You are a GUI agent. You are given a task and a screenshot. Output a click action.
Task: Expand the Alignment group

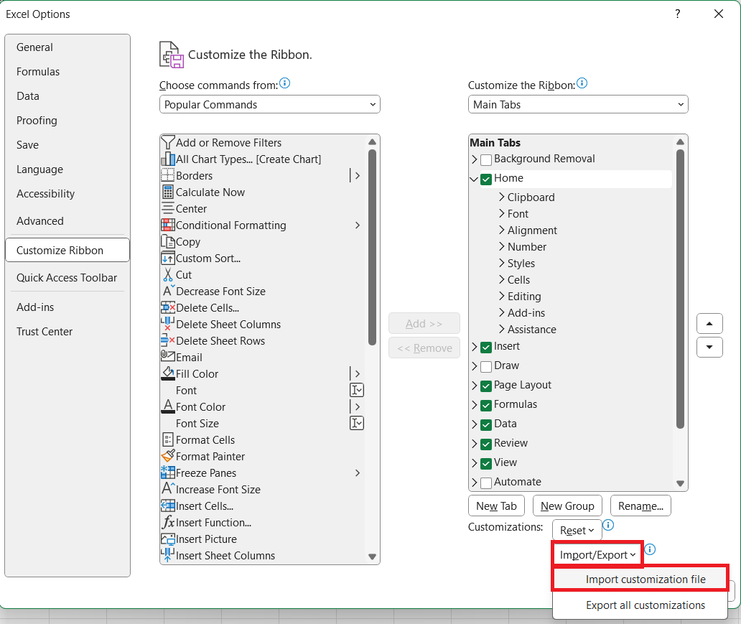[502, 230]
